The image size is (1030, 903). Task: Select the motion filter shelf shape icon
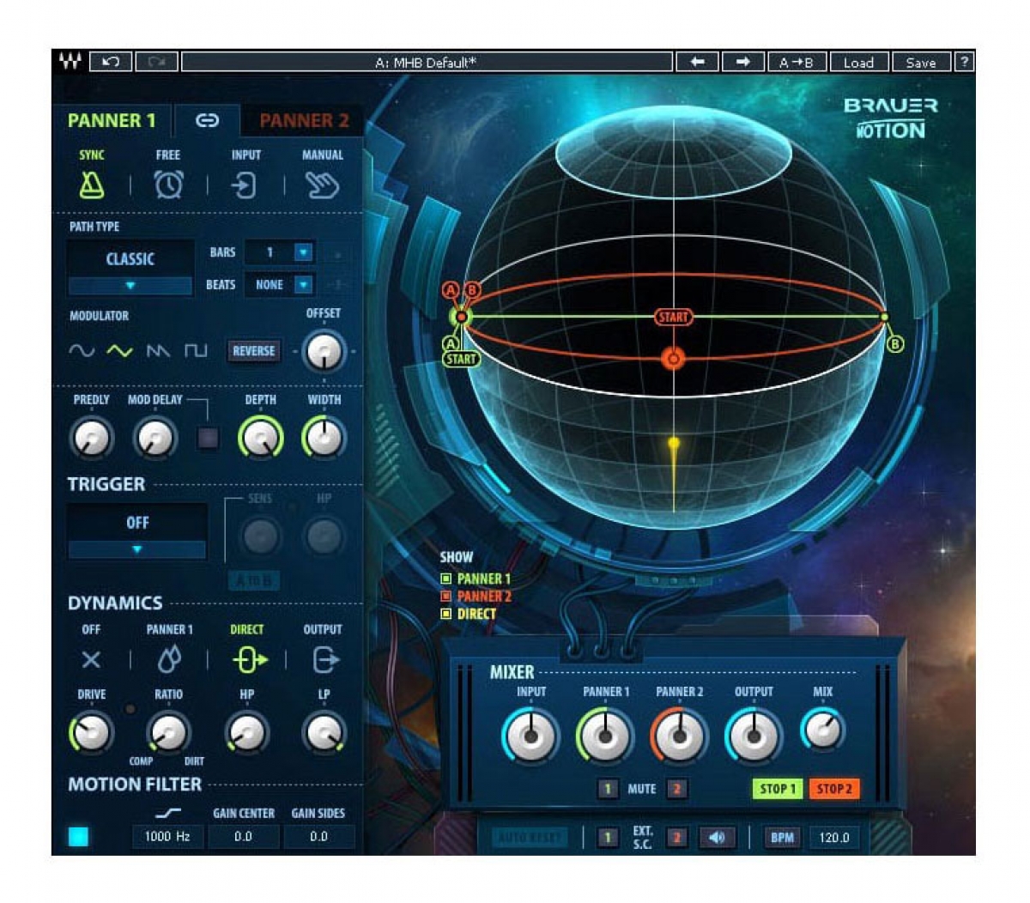(168, 812)
